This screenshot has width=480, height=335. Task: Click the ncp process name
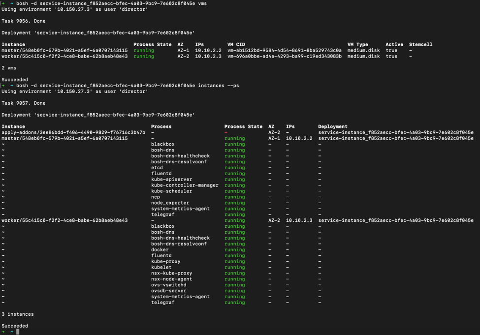click(x=155, y=197)
